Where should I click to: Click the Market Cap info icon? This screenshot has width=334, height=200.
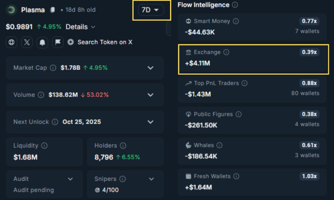pos(53,68)
